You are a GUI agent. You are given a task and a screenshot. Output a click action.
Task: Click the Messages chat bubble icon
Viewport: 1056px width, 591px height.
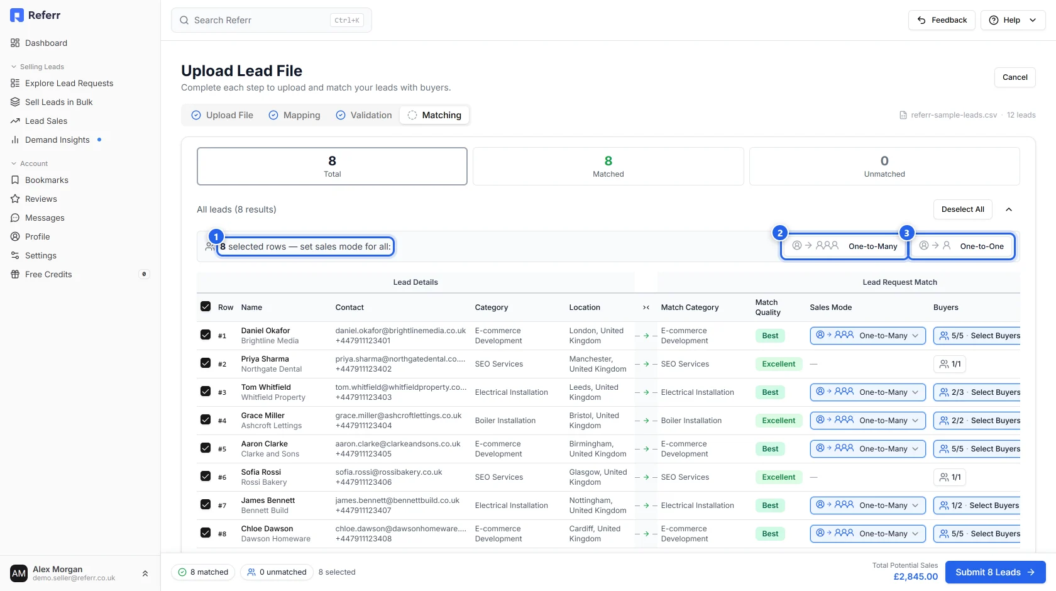[15, 218]
